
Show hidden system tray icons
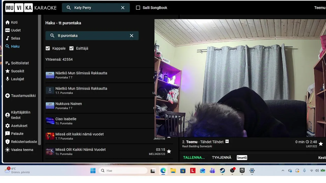point(283,171)
